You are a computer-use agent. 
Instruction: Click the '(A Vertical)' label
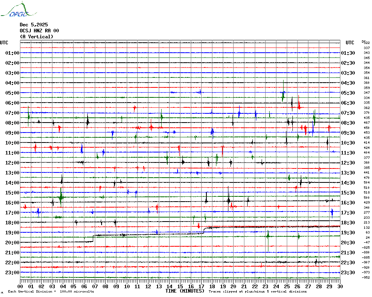(x=36, y=37)
